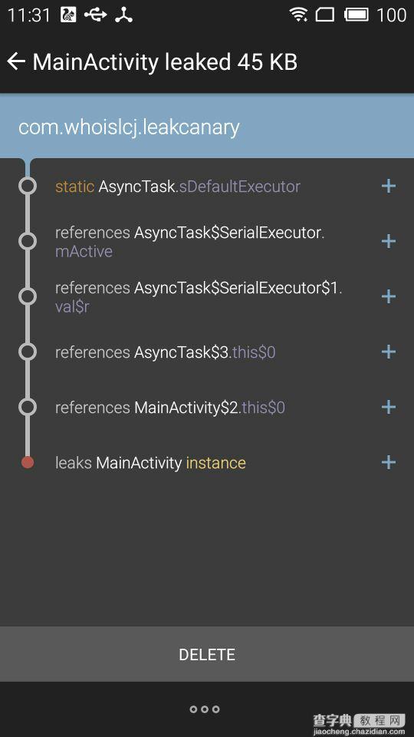Click MainActivity$2 timeline node circle
Image resolution: width=414 pixels, height=737 pixels.
pos(28,407)
